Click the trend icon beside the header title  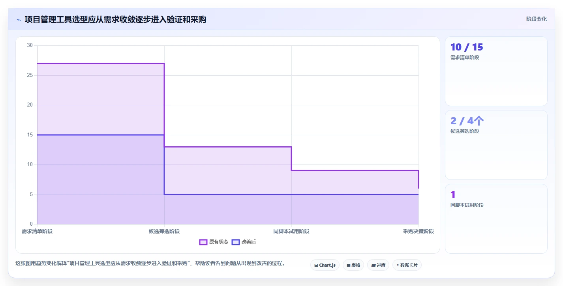(19, 20)
